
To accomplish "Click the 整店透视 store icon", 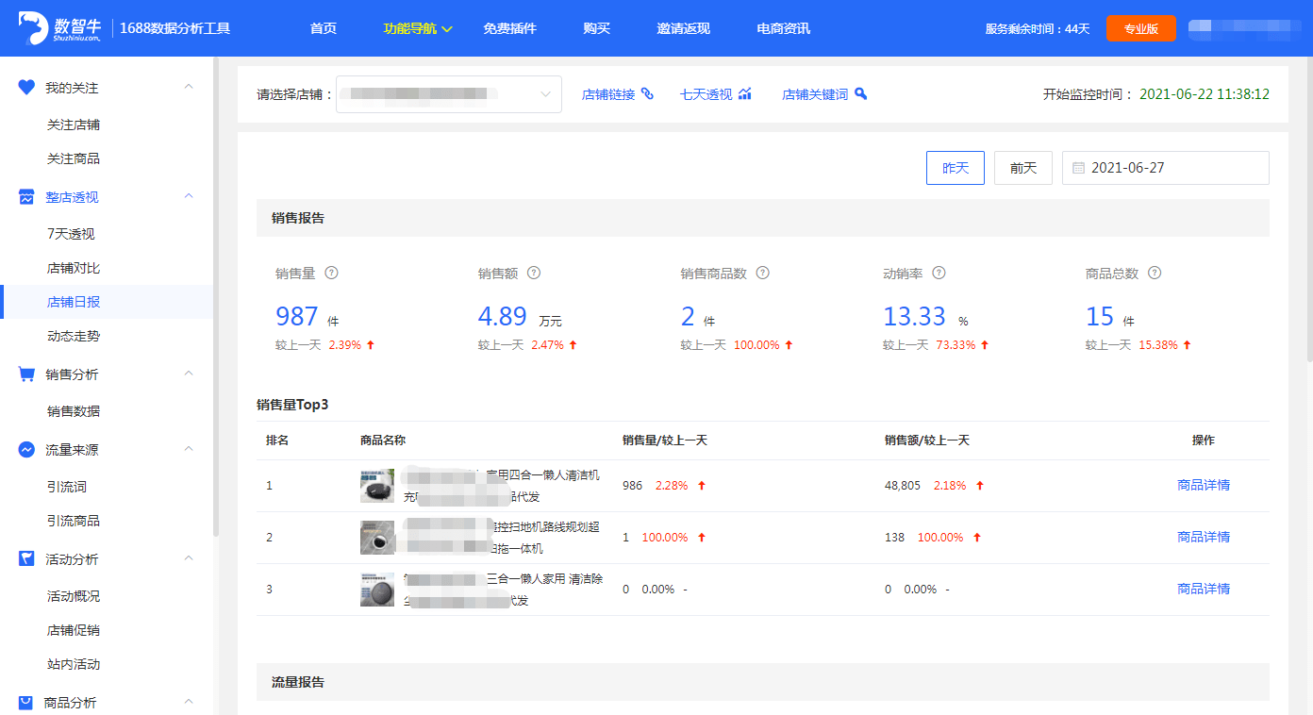I will coord(26,197).
